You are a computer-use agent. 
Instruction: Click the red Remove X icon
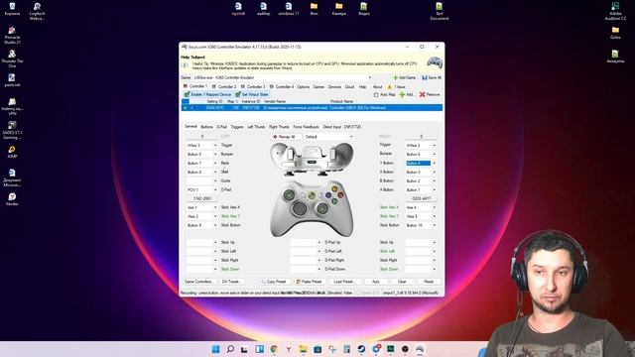[x=422, y=94]
